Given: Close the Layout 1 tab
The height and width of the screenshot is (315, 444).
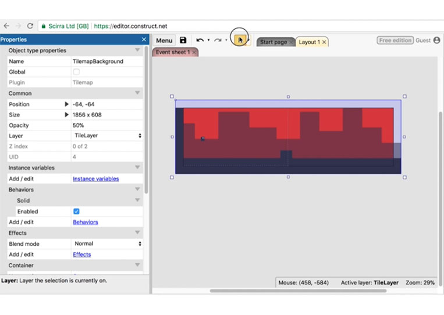Looking at the screenshot, I should pyautogui.click(x=324, y=42).
